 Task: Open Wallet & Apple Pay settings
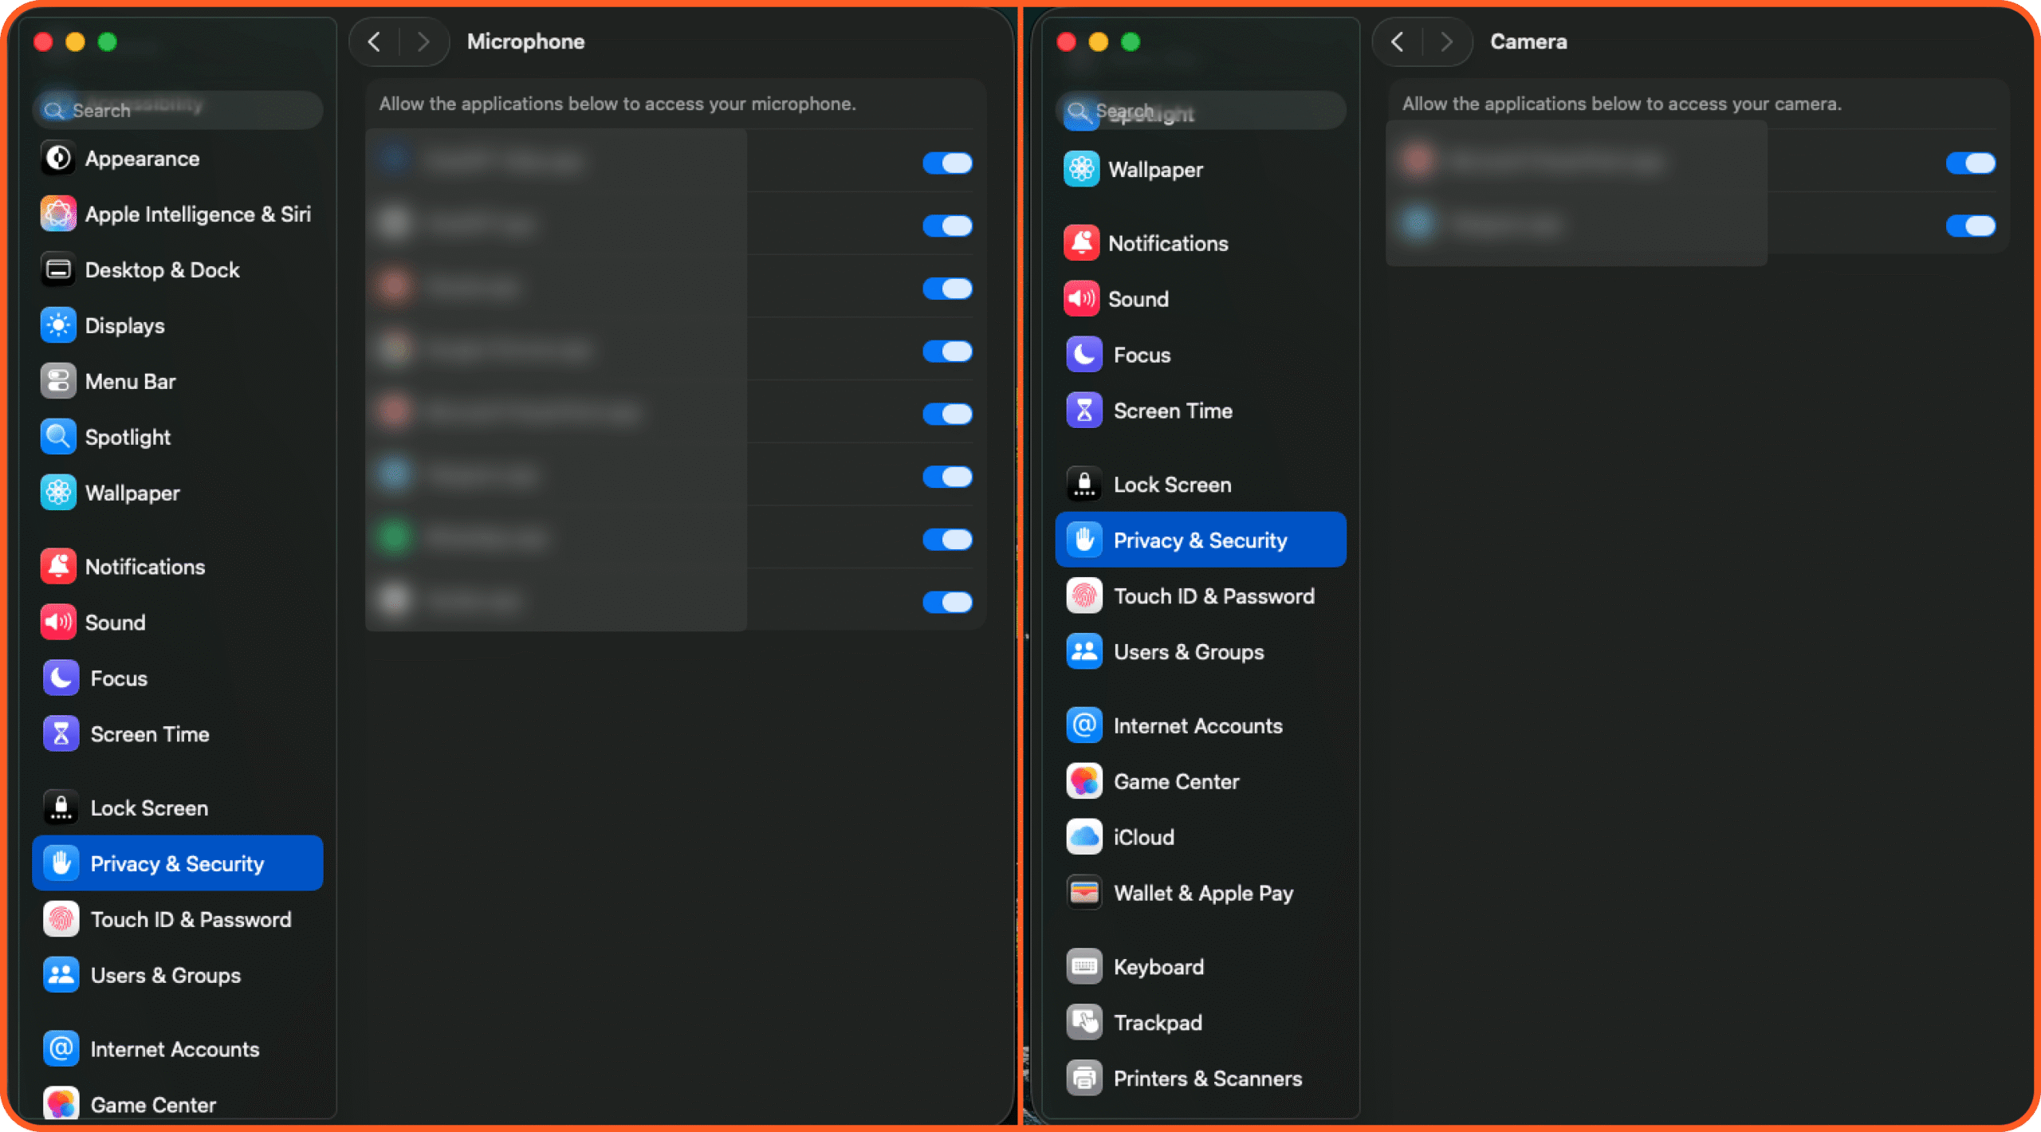pyautogui.click(x=1203, y=893)
